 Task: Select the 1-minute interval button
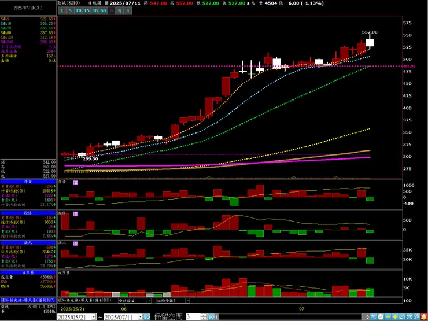pos(62,10)
